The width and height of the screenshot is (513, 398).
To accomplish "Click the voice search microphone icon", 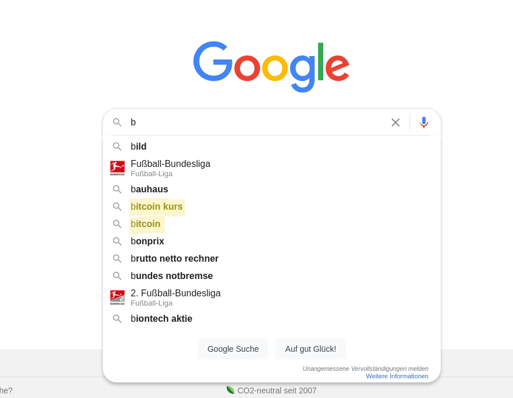I will tap(424, 122).
